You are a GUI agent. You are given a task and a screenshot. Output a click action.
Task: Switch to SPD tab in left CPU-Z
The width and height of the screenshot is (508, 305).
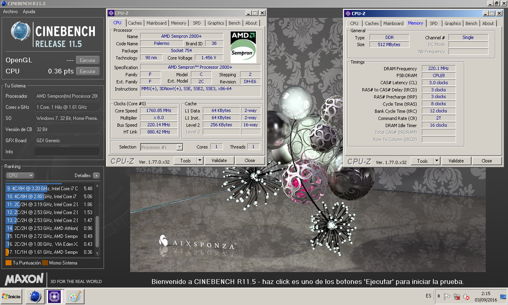click(197, 23)
